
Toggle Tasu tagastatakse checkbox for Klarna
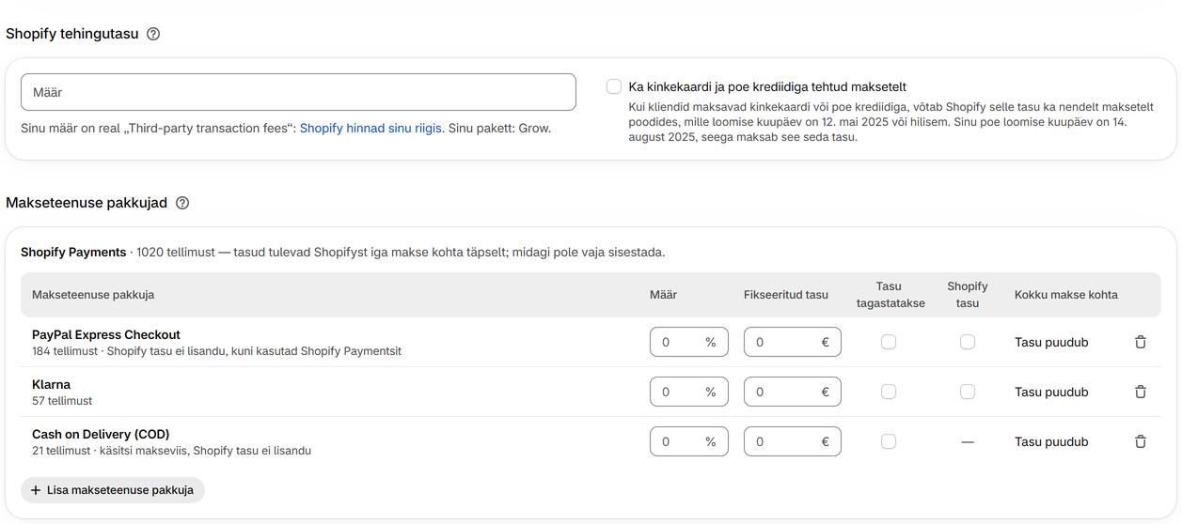[889, 392]
